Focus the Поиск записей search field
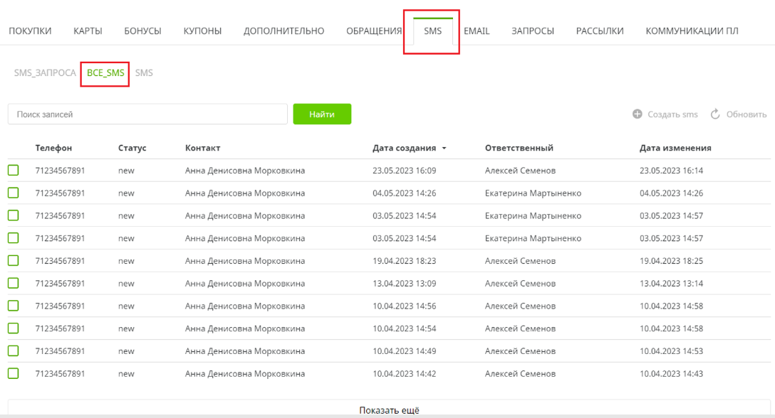The height and width of the screenshot is (418, 775). (x=147, y=114)
